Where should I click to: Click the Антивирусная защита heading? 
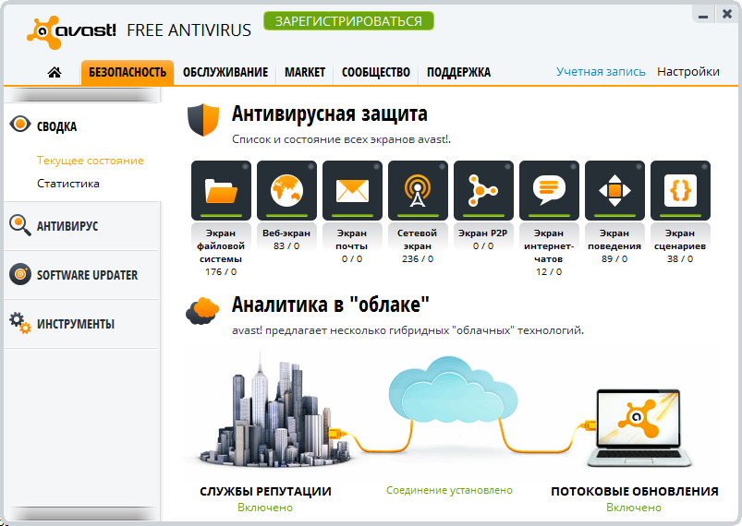click(x=330, y=114)
